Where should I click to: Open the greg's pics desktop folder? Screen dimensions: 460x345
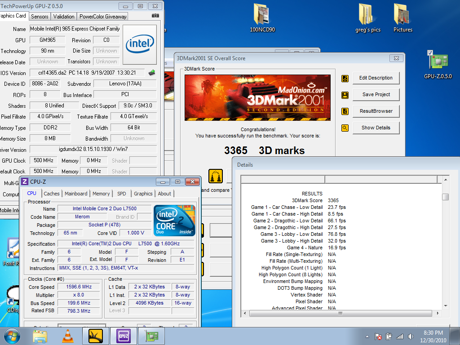[367, 18]
